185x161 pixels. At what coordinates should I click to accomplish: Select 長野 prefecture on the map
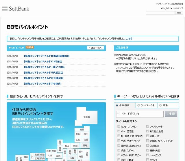pyautogui.click(x=70, y=152)
